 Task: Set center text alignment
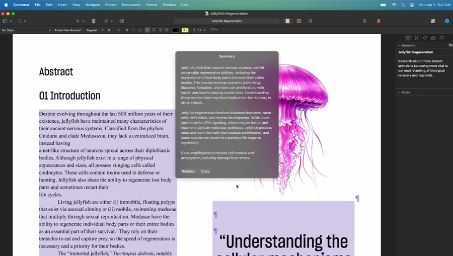point(154,30)
